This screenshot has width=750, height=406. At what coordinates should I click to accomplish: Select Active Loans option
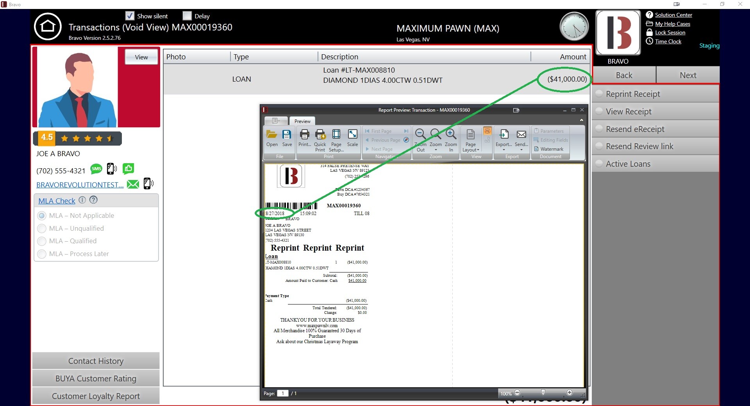[x=655, y=164]
